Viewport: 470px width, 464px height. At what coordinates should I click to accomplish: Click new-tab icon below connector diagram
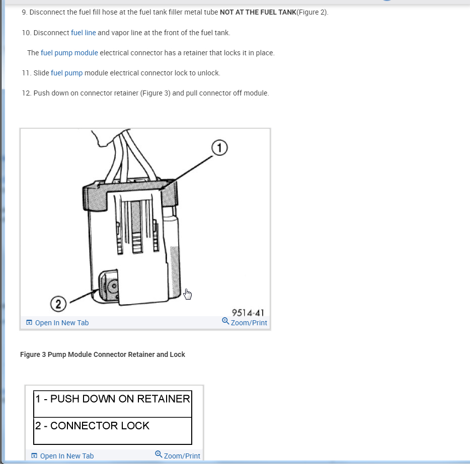29,322
